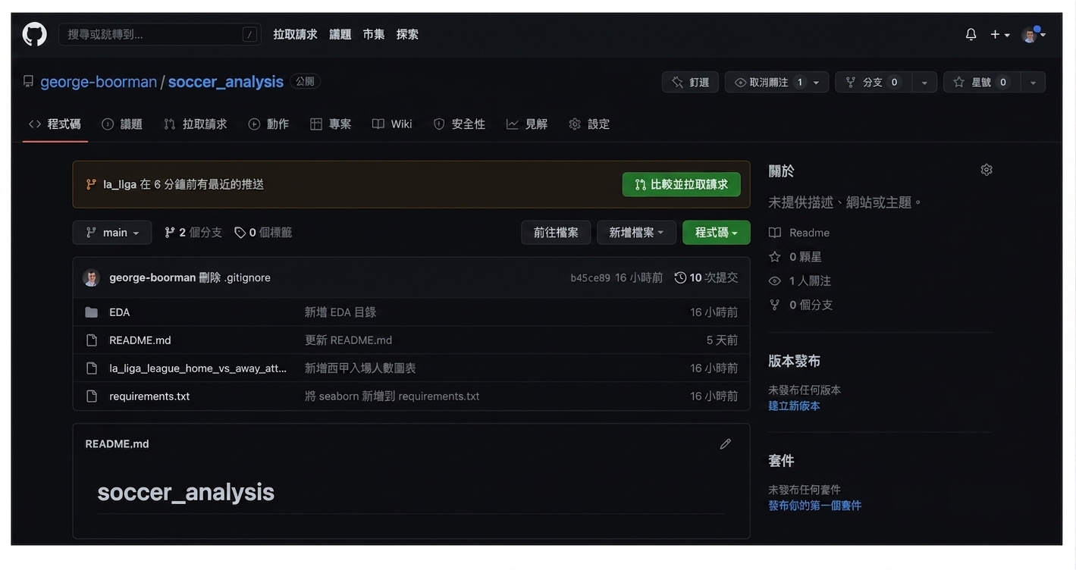Click the 版本發布 heading link

click(795, 361)
